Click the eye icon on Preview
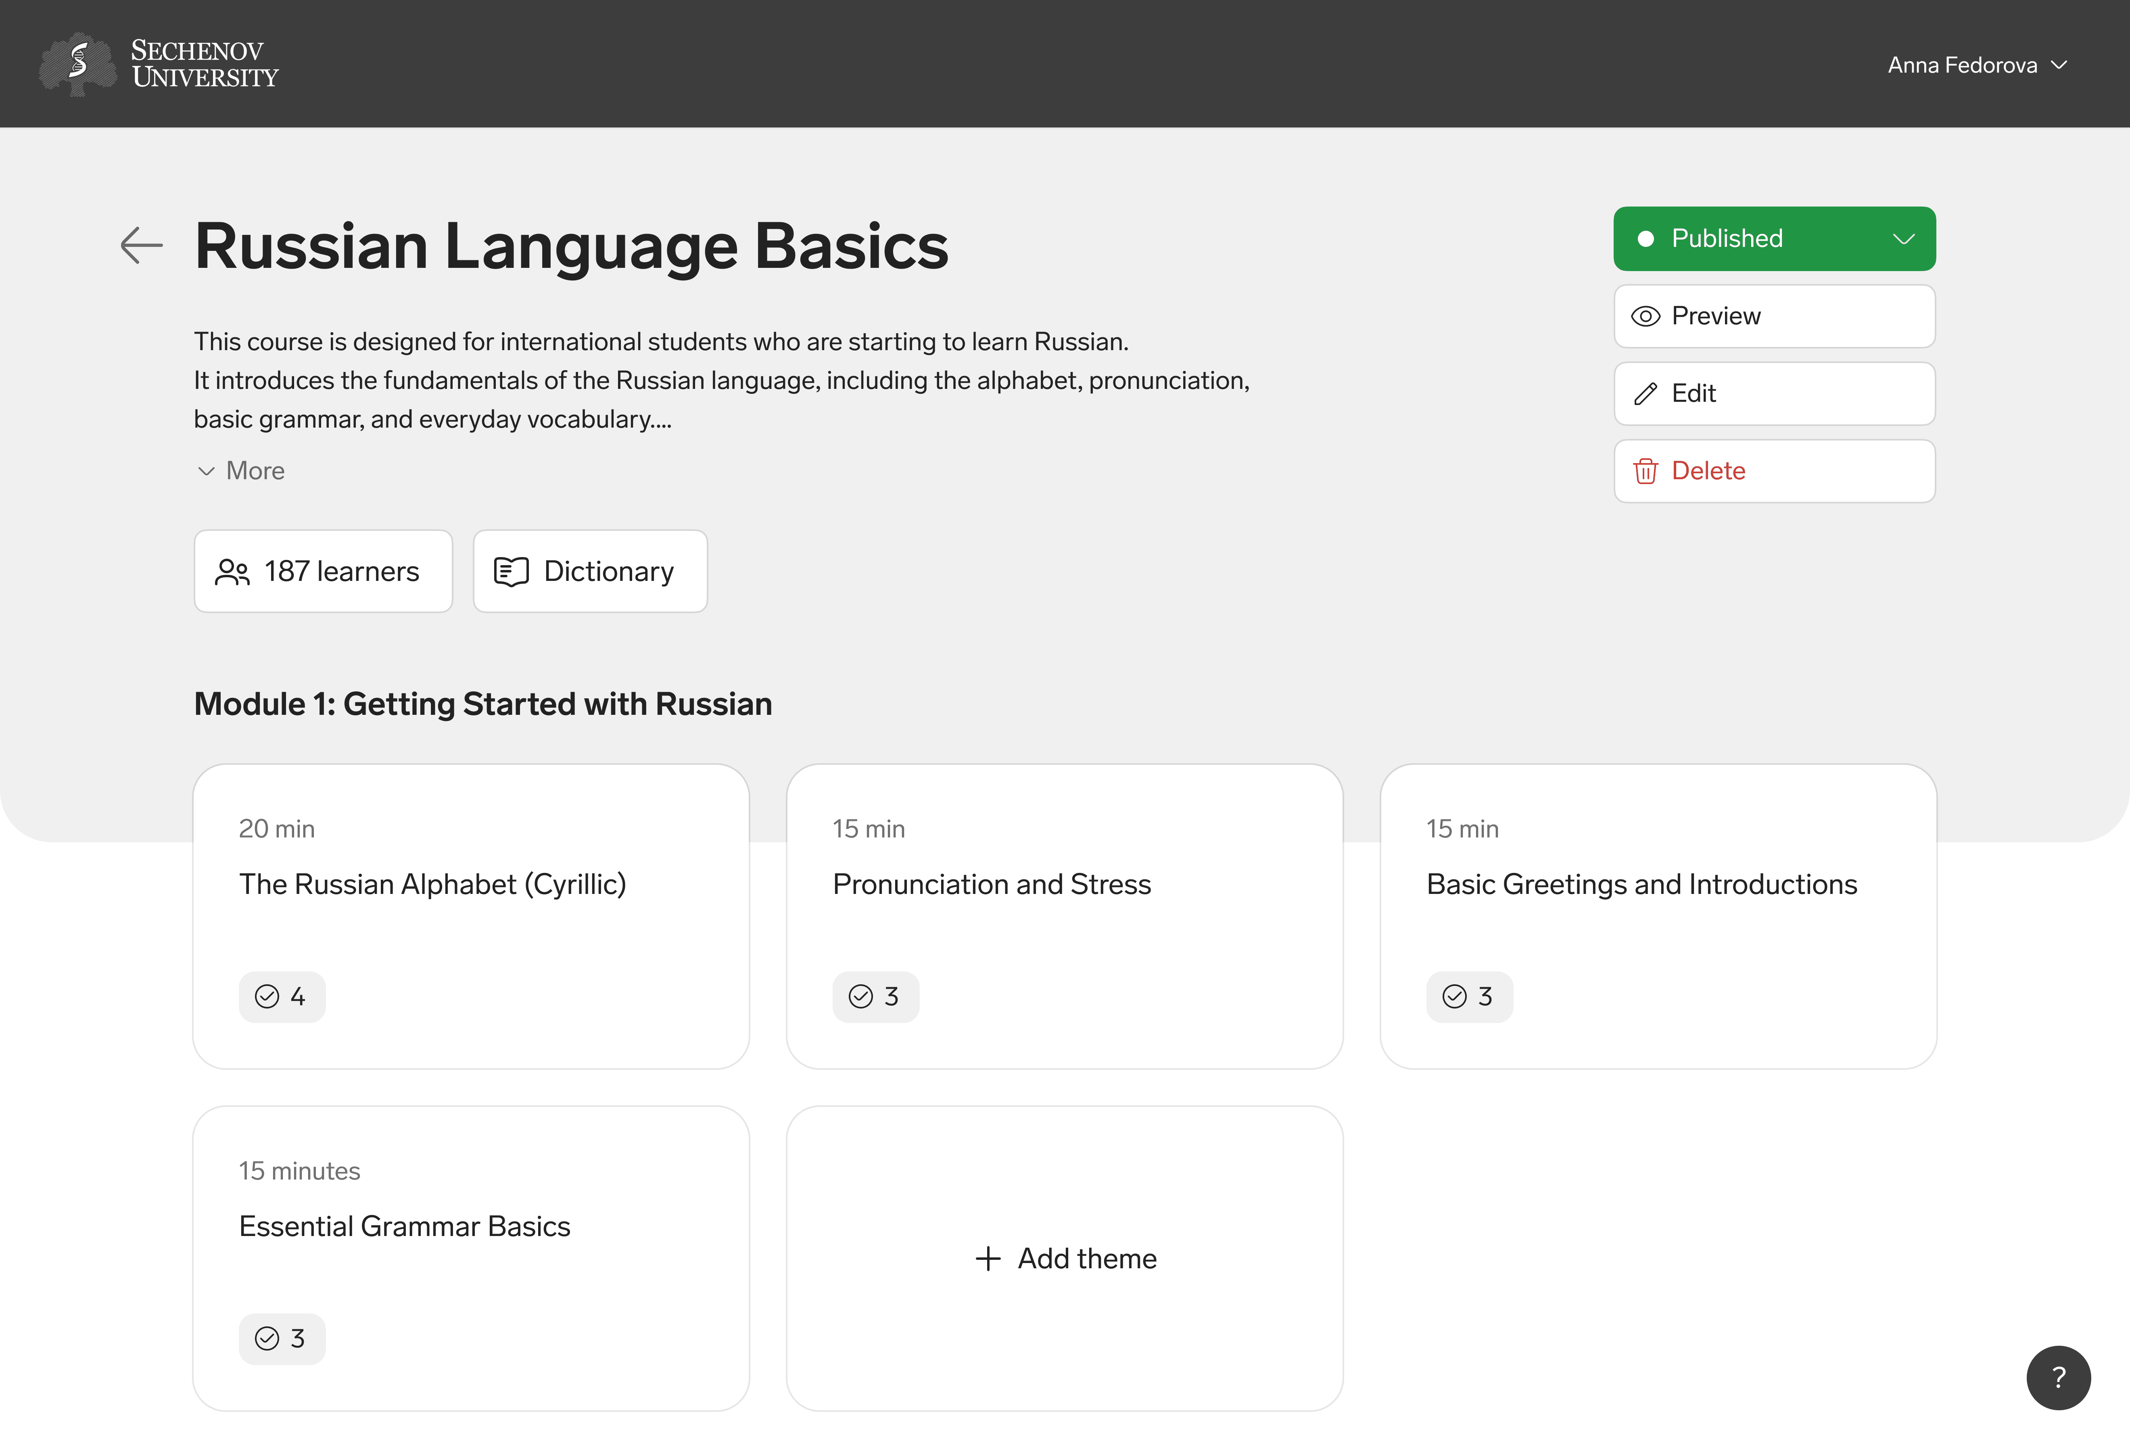 (x=1645, y=316)
